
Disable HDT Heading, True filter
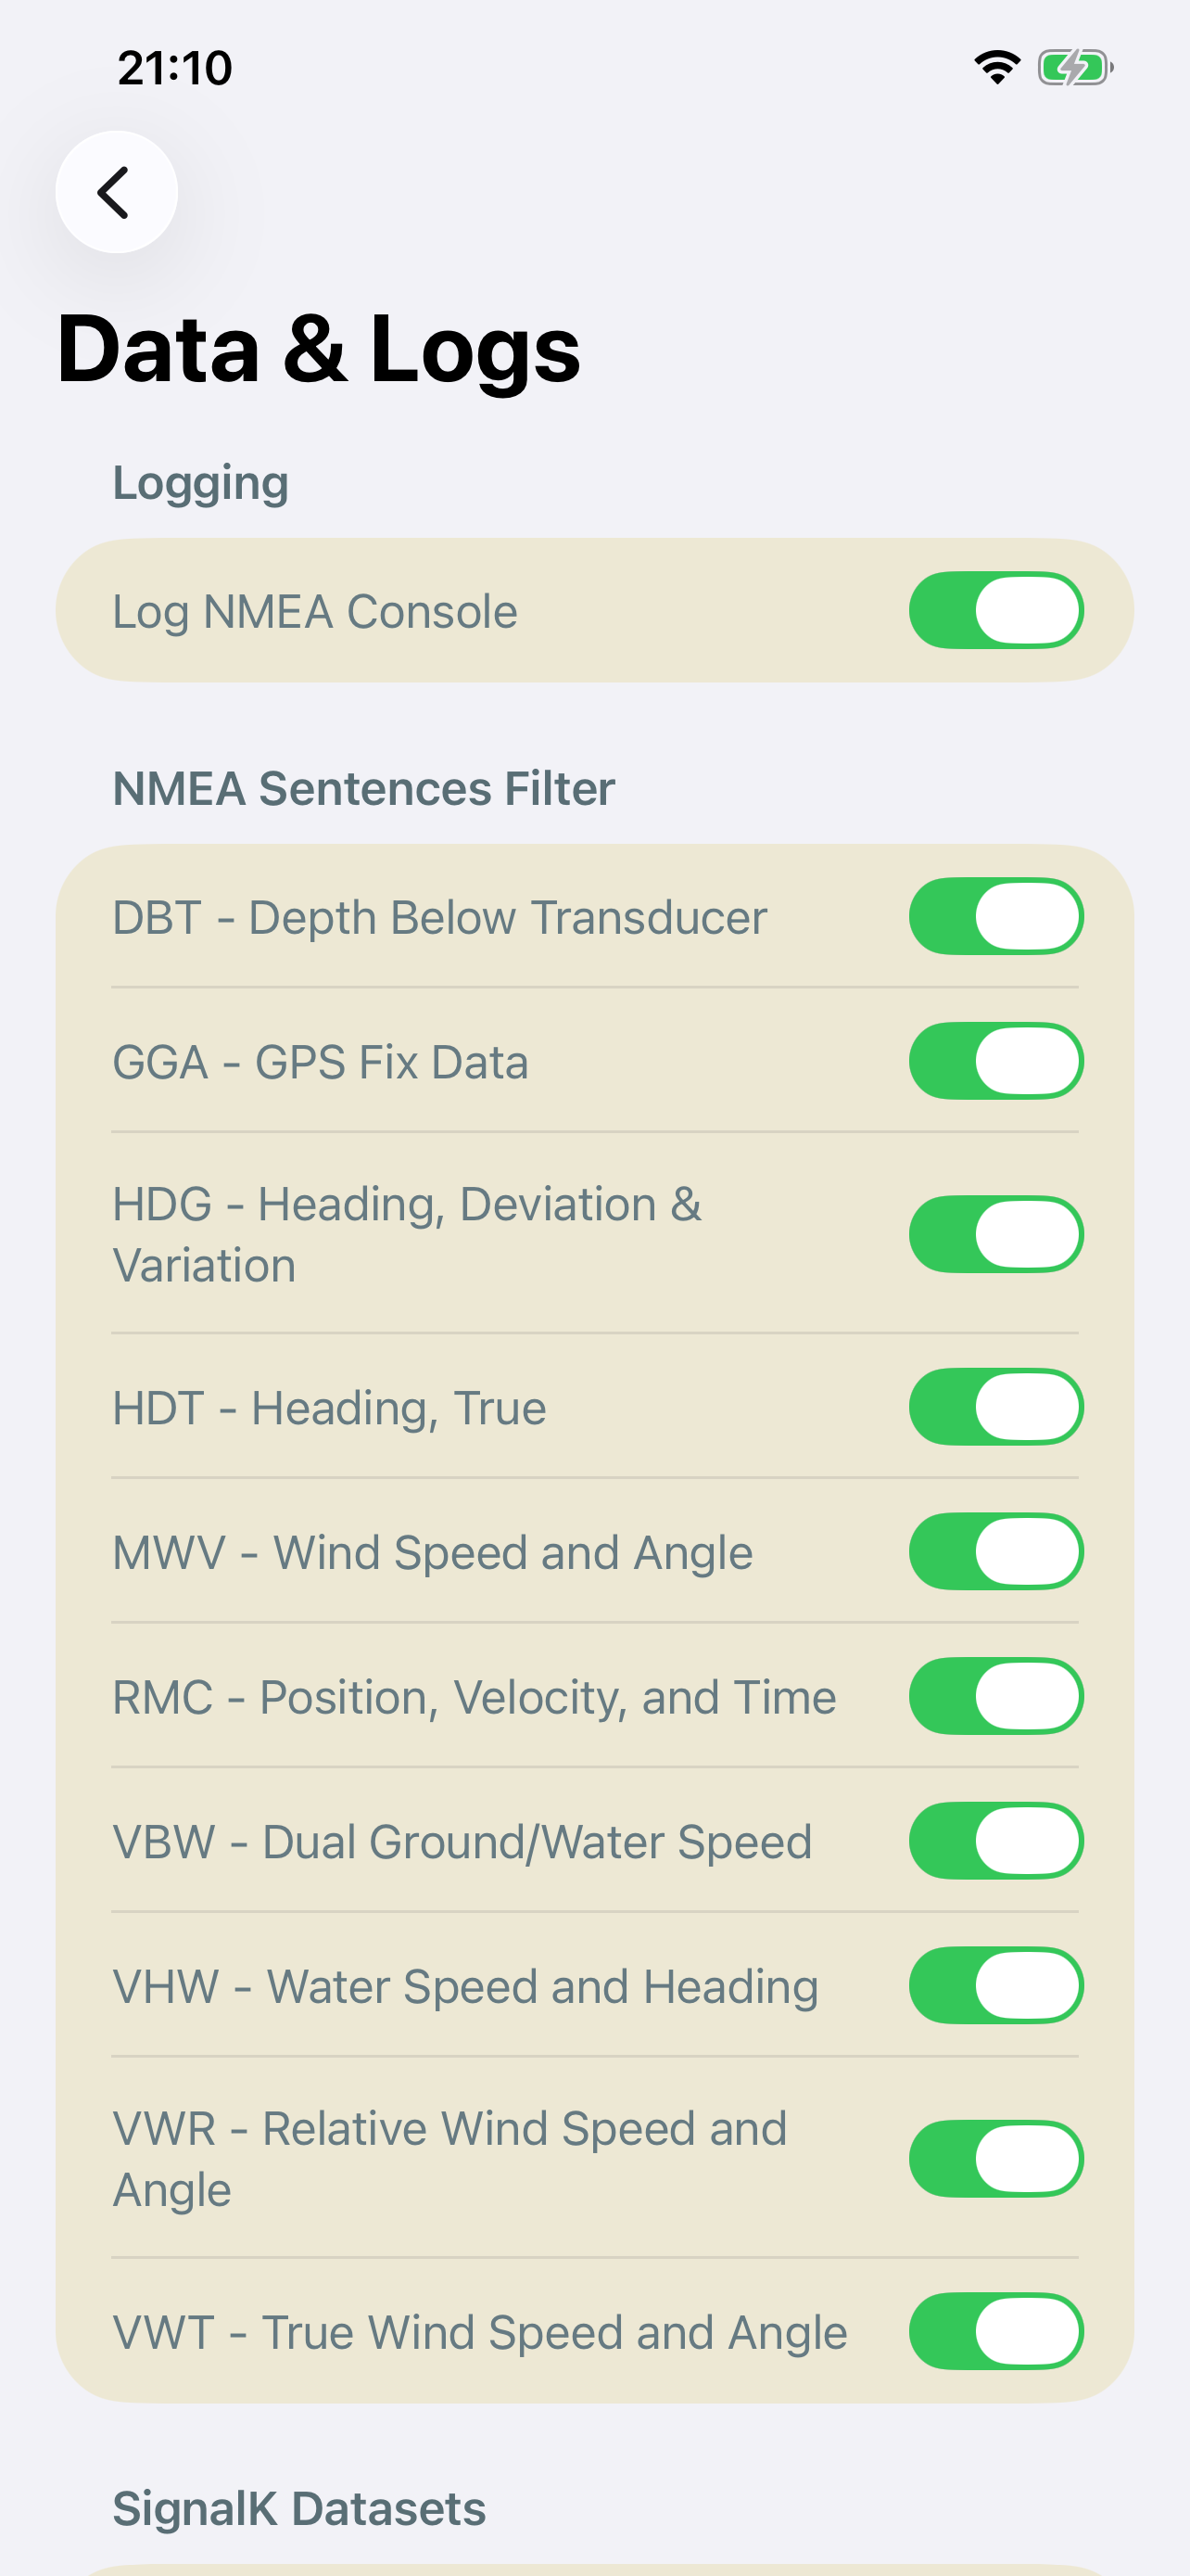click(995, 1407)
